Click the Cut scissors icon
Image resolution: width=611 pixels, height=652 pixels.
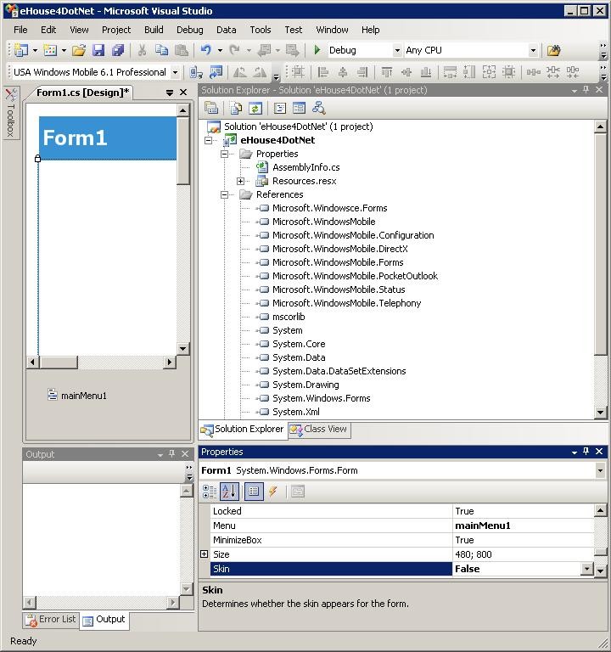(142, 50)
